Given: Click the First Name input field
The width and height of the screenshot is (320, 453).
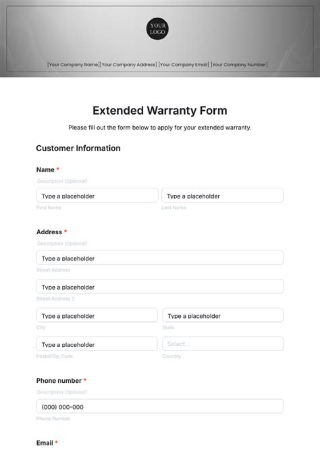Looking at the screenshot, I should pyautogui.click(x=97, y=196).
